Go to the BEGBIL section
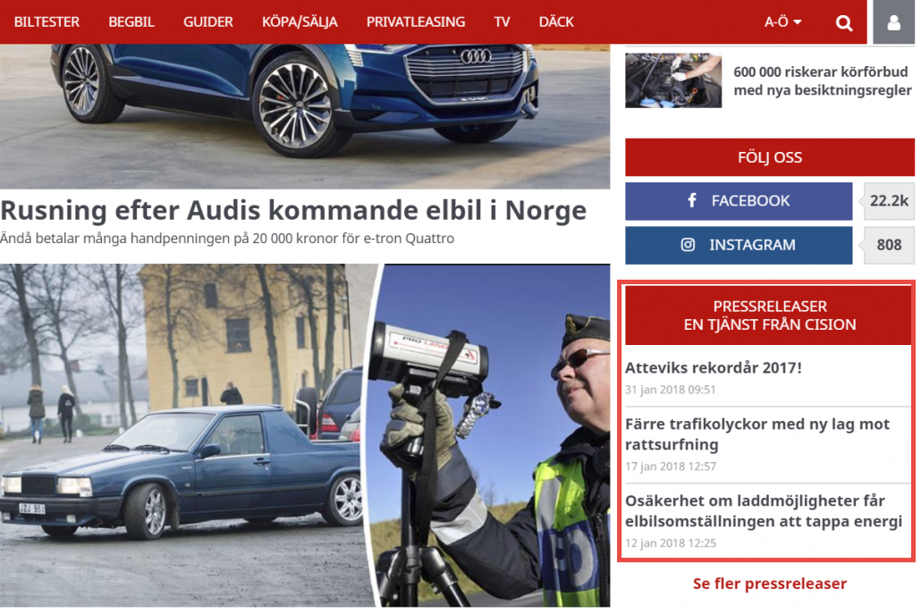This screenshot has width=921, height=614. point(131,22)
